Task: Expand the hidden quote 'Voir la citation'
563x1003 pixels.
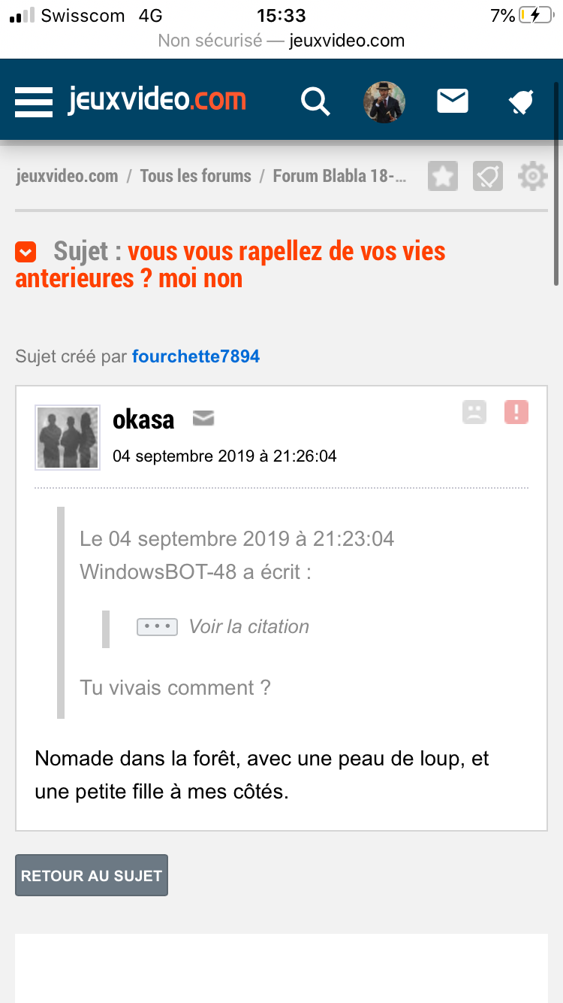Action: (x=248, y=626)
